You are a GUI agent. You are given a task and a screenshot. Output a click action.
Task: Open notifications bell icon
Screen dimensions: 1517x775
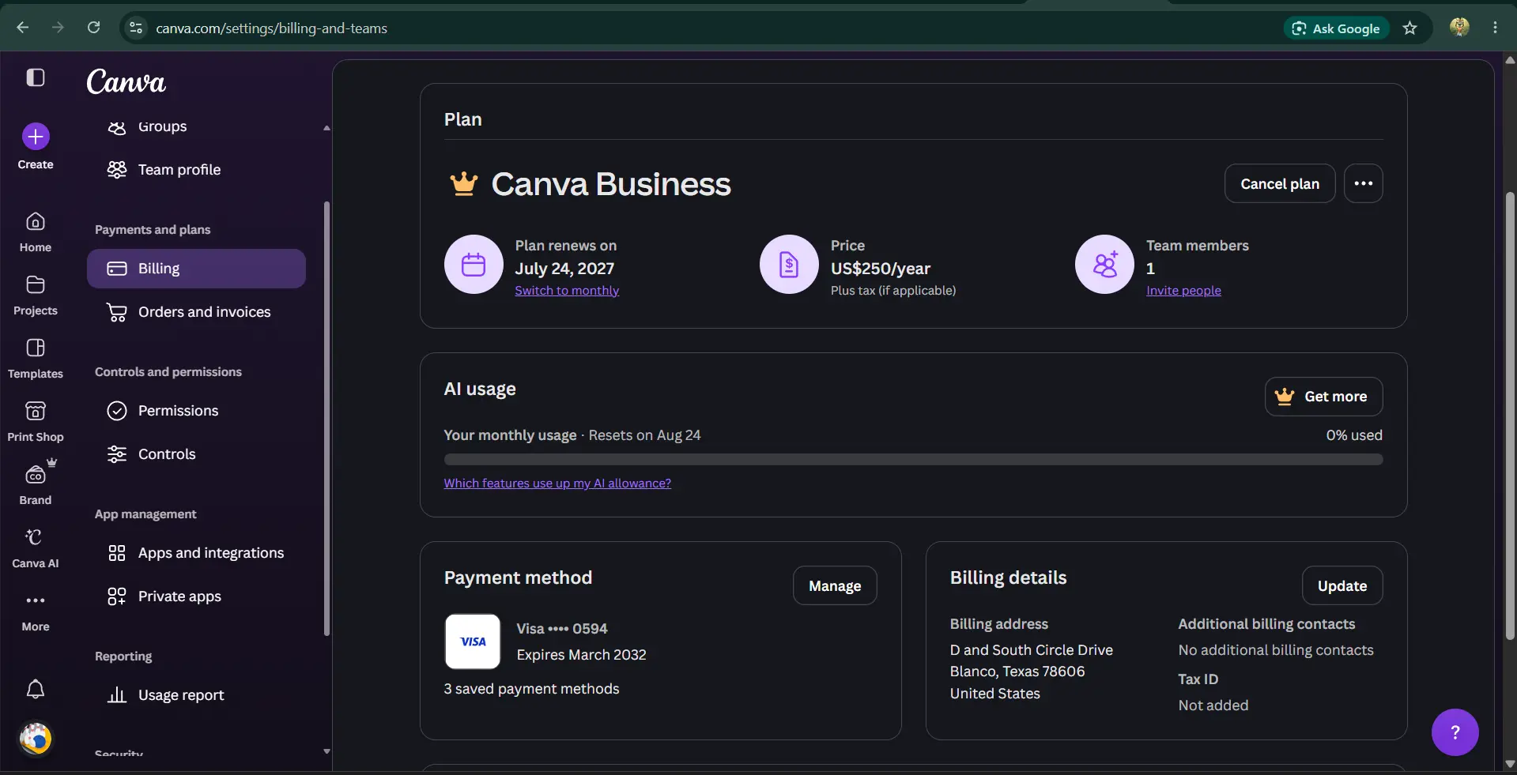pos(36,690)
